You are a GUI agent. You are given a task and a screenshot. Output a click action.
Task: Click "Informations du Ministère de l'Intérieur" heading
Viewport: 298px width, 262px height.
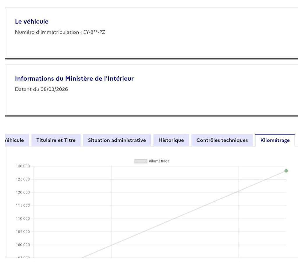pos(74,79)
